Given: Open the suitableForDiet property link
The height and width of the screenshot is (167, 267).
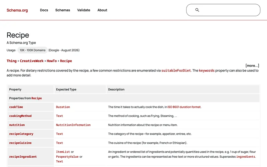Looking at the screenshot, I should (x=176, y=70).
